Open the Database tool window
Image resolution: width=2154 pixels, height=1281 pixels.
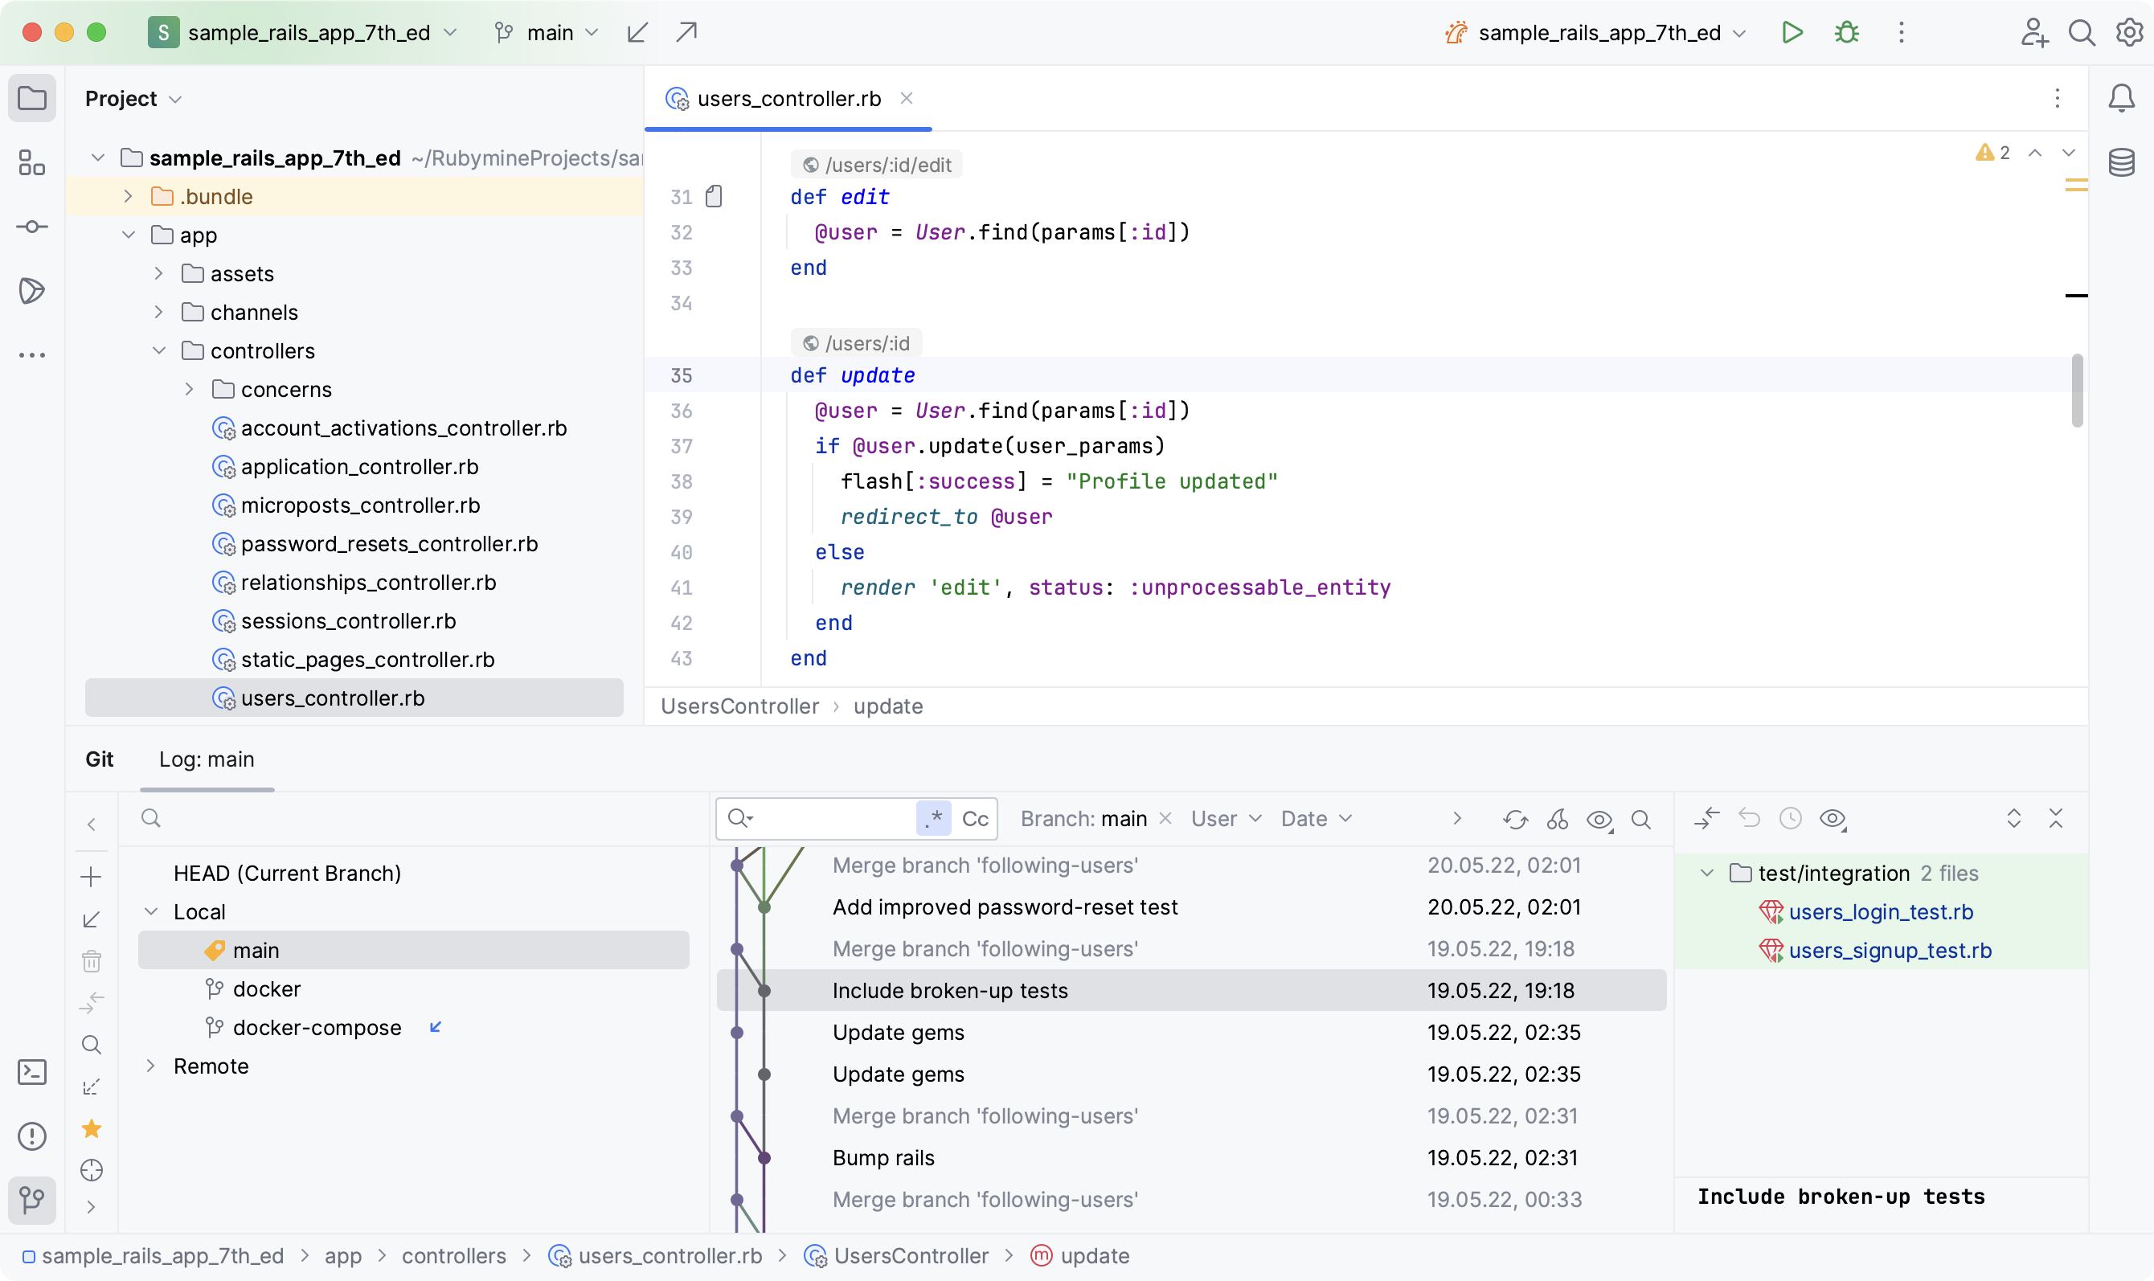[2122, 162]
